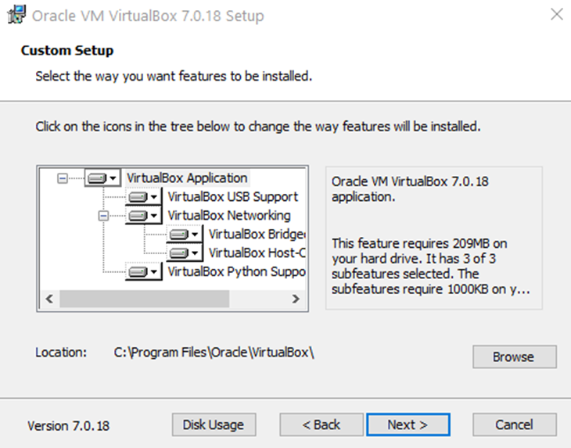The height and width of the screenshot is (448, 571).
Task: Collapse the VirtualBox Application tree node
Action: coord(63,178)
